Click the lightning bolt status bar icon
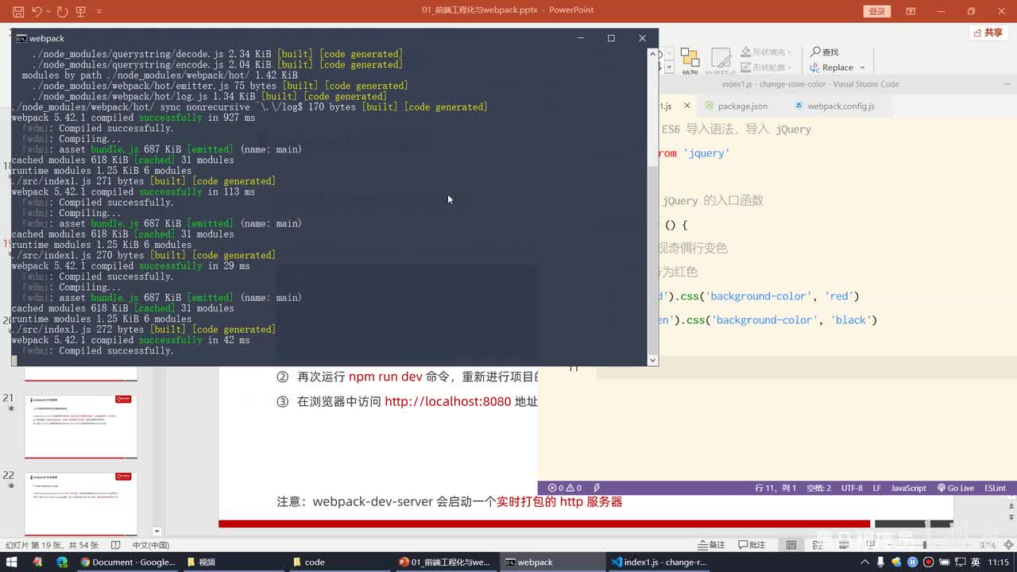The image size is (1017, 572). pos(597,488)
